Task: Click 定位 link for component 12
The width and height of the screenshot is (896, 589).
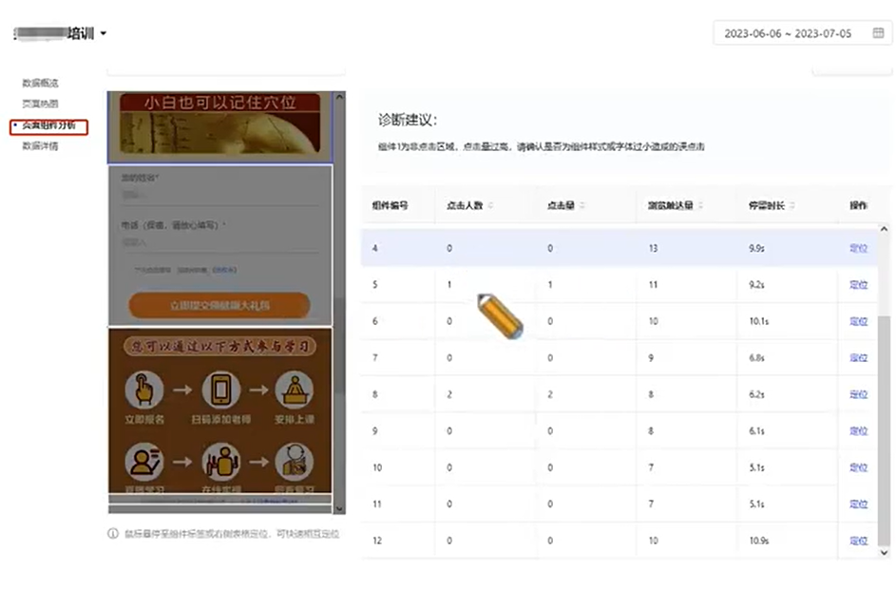Action: click(858, 541)
